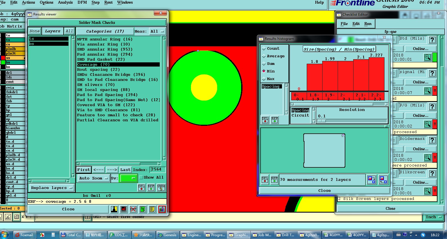Open the yellow notes icon in Results viewer
This screenshot has width=447, height=239.
(x=152, y=209)
